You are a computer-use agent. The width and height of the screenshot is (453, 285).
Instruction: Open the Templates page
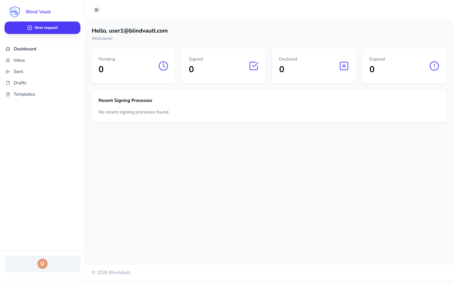click(24, 94)
